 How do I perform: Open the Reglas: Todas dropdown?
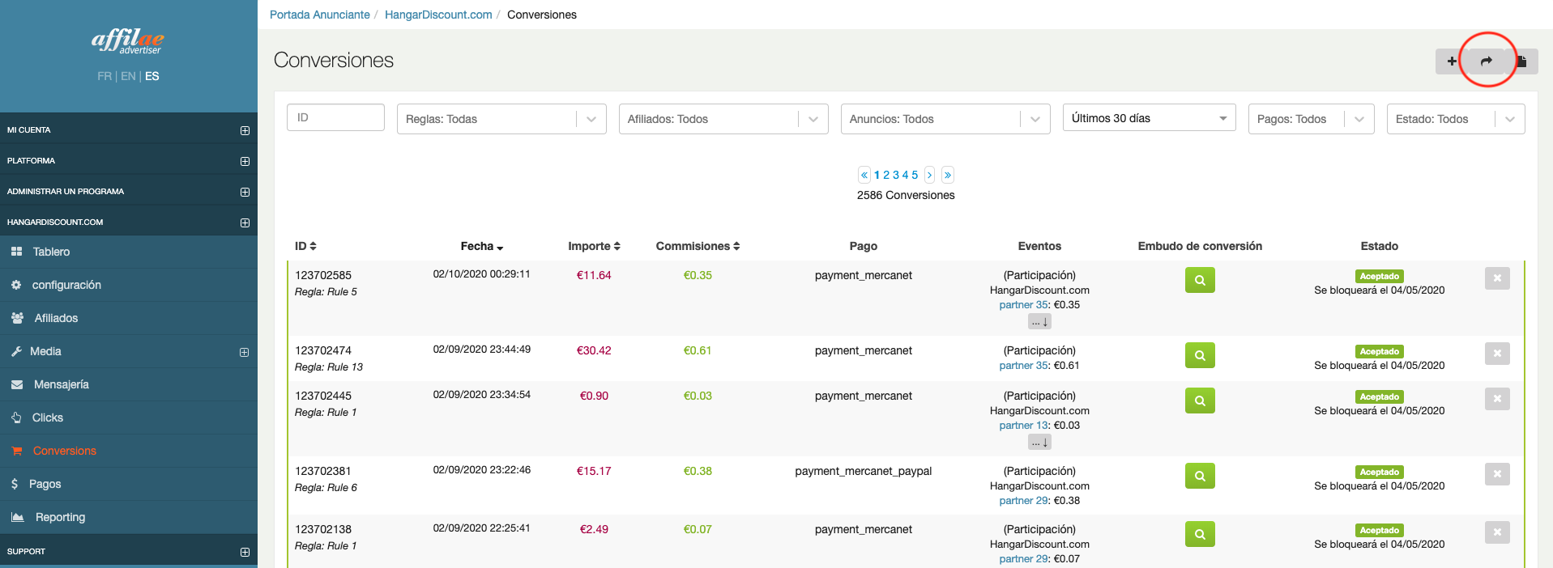[x=501, y=119]
